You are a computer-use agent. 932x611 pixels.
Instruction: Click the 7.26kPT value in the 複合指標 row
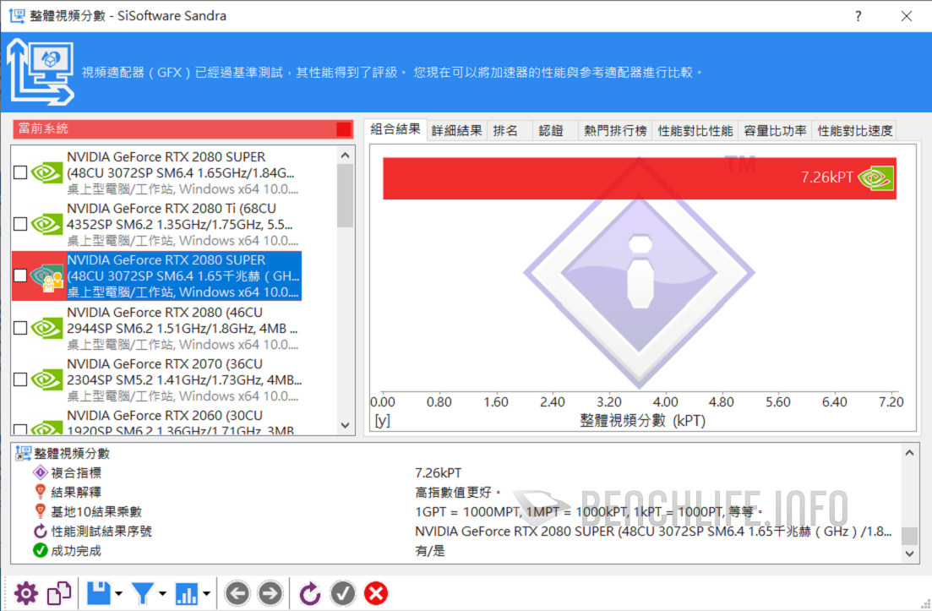coord(438,472)
